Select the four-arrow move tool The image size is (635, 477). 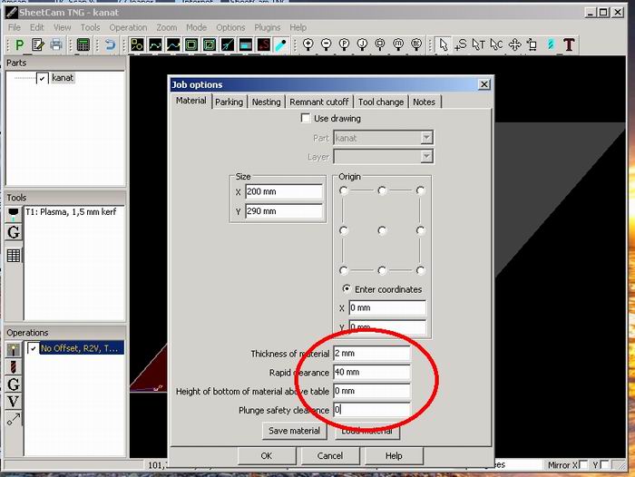point(514,44)
